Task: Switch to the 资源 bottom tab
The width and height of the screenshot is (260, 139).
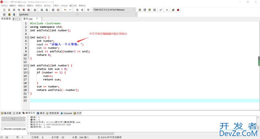Action: (17, 113)
